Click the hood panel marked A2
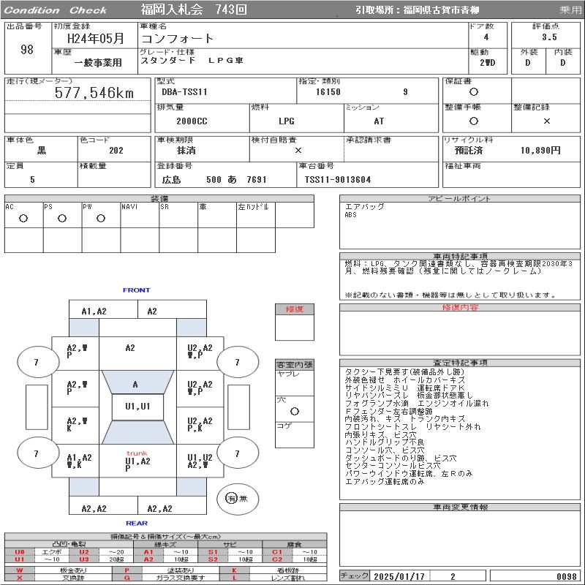Viewport: 585px width, 585px height. point(130,349)
